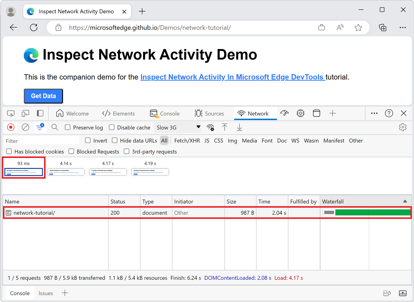Stop recording network log
Image resolution: width=414 pixels, height=302 pixels.
click(11, 127)
